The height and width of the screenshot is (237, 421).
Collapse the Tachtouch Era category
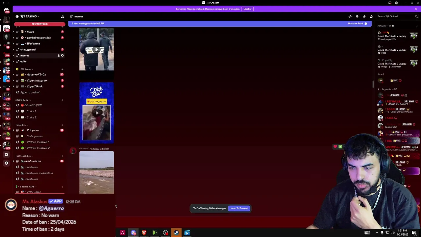[24, 156]
